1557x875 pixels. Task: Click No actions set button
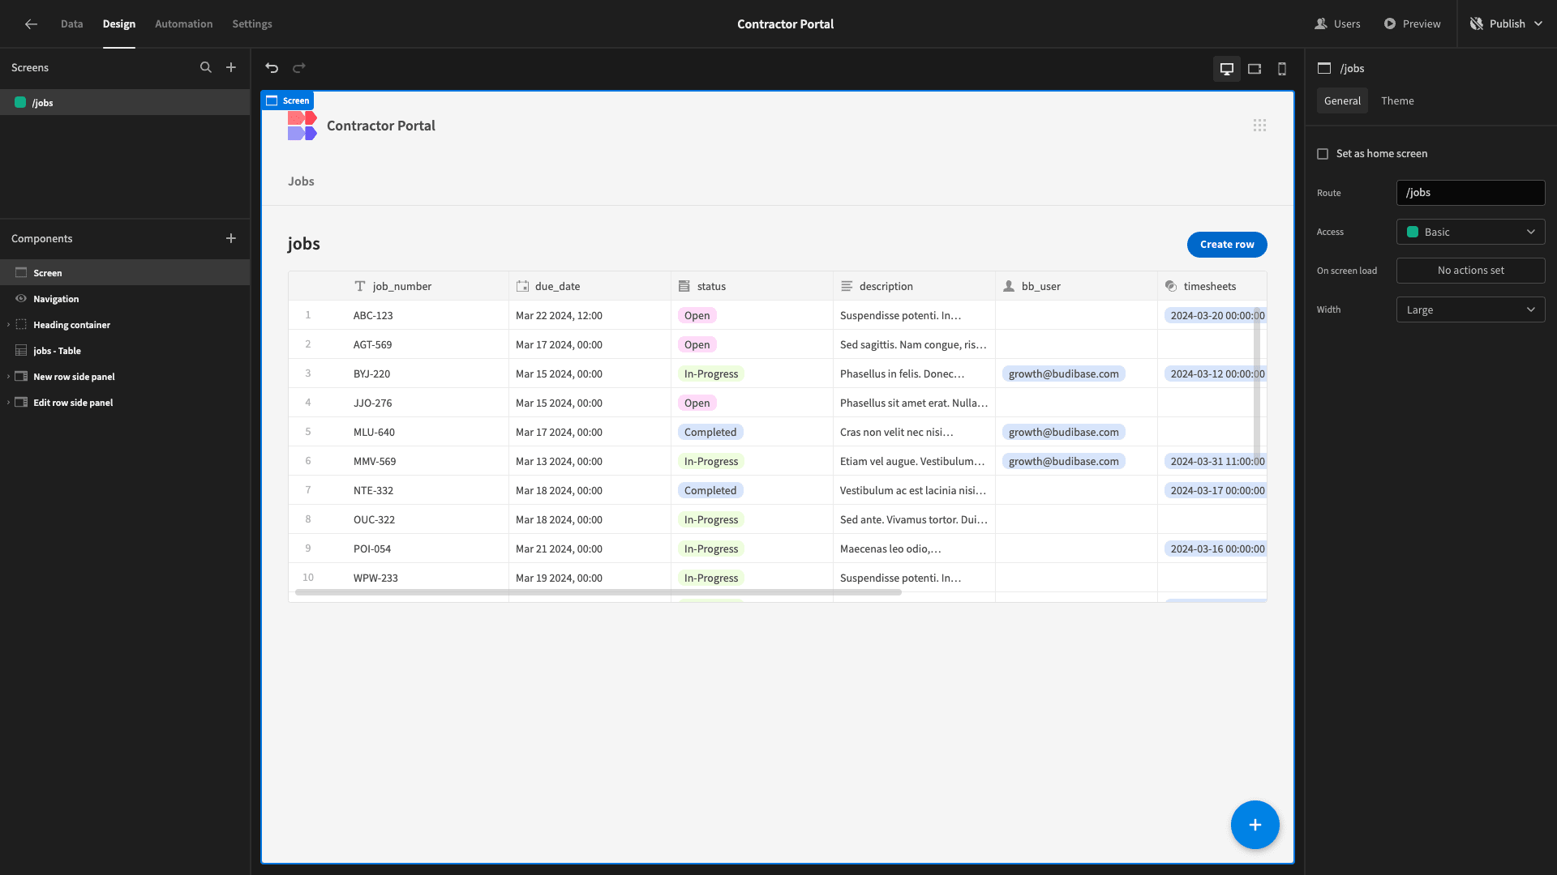coord(1470,271)
